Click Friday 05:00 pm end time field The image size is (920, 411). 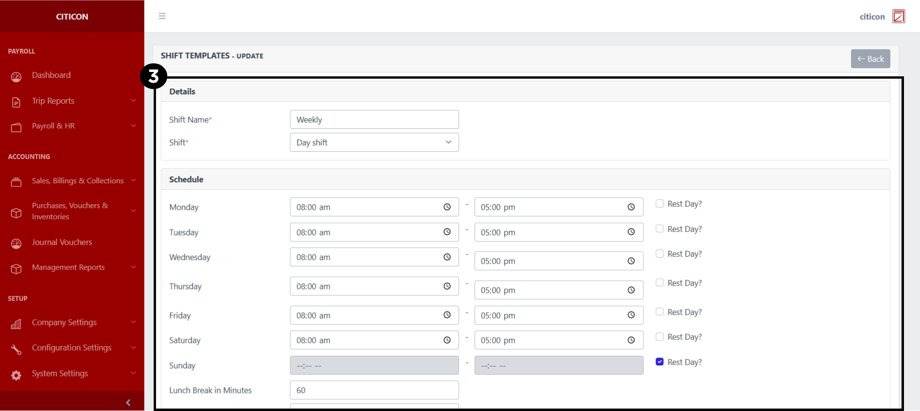(x=559, y=315)
